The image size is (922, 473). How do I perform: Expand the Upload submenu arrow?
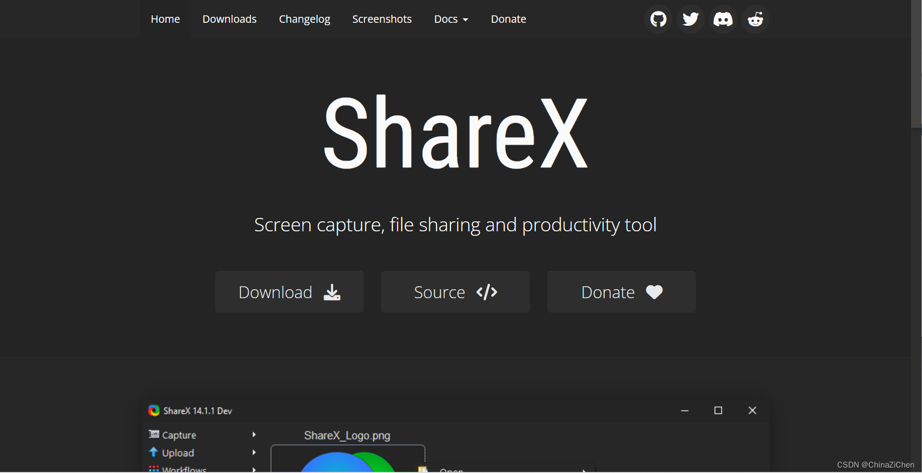pyautogui.click(x=254, y=452)
